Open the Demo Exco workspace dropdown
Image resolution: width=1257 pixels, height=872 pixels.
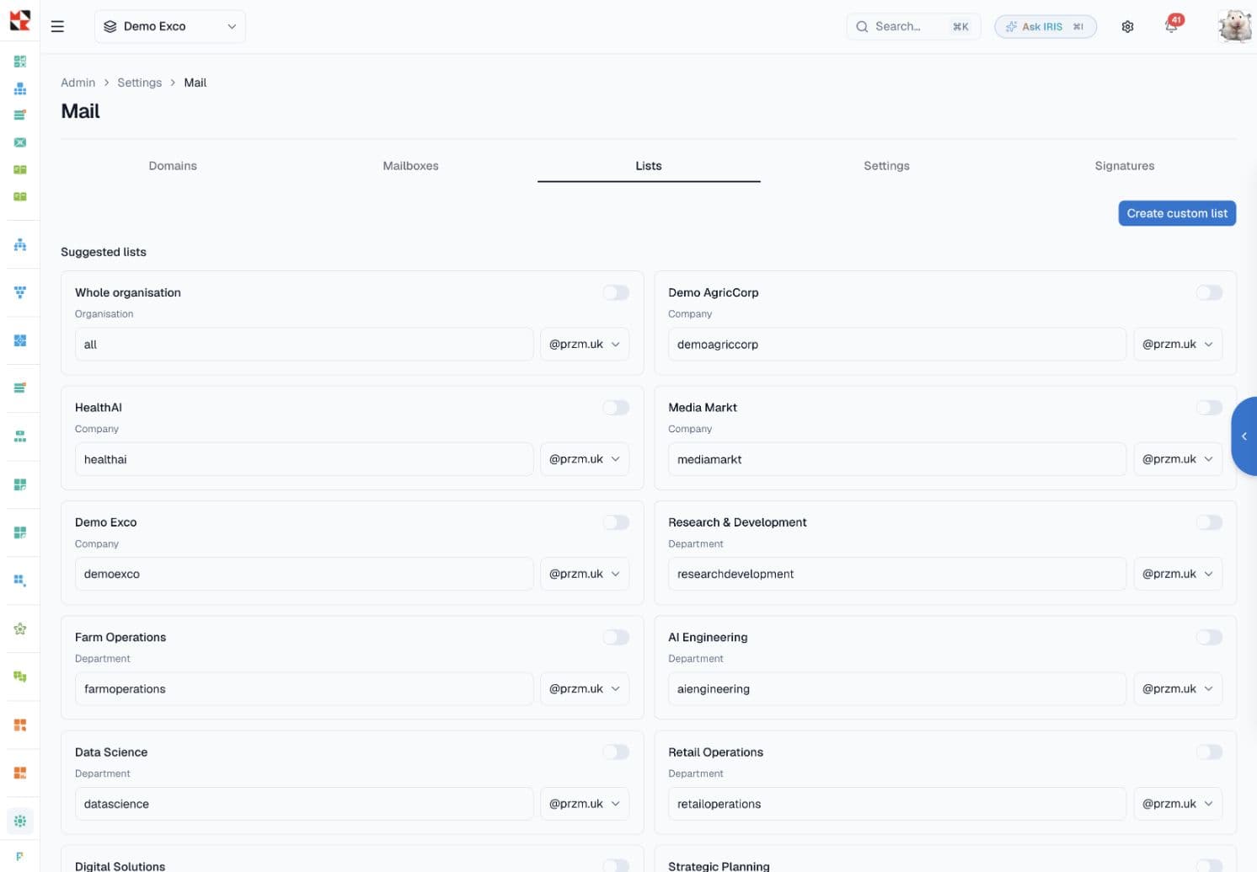pyautogui.click(x=170, y=26)
